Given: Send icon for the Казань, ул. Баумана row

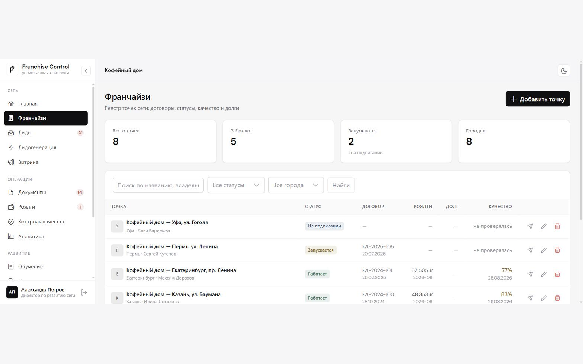Looking at the screenshot, I should pyautogui.click(x=530, y=298).
